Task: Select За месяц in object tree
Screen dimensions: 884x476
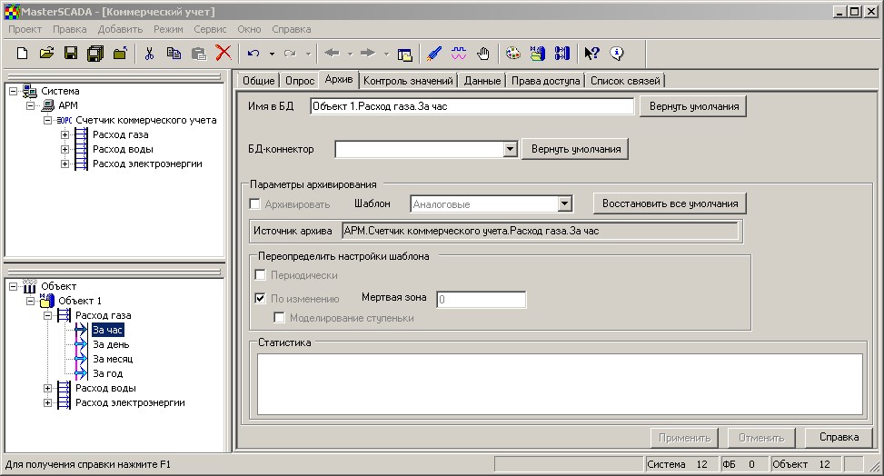Action: click(x=113, y=359)
